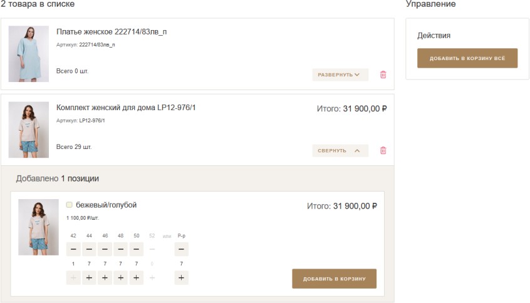Screen dimensions: 530x303
Task: Reduce size 46 quantity by one
Action: (105, 249)
